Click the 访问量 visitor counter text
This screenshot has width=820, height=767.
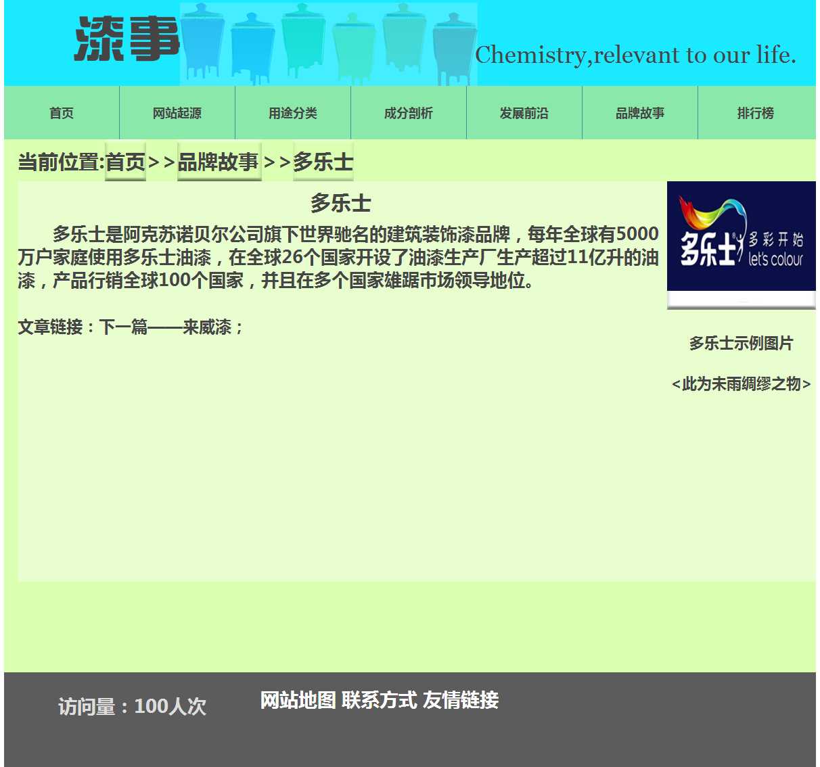[132, 707]
